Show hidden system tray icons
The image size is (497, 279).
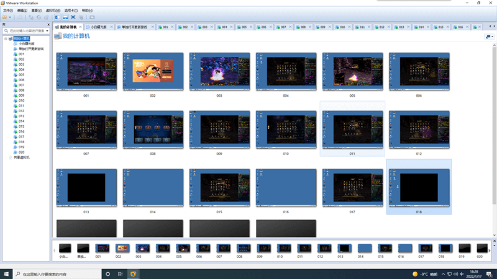(443, 274)
